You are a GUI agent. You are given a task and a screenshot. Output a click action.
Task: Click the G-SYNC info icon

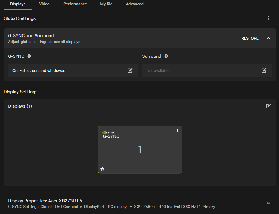(29, 56)
